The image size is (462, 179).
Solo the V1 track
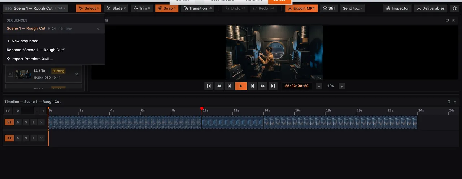coord(26,122)
